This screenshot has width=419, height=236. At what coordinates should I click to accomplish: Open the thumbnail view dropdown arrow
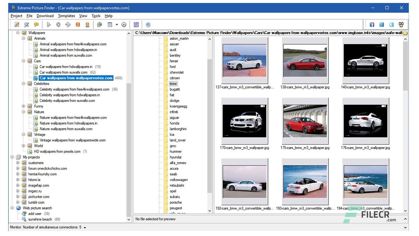(117, 24)
